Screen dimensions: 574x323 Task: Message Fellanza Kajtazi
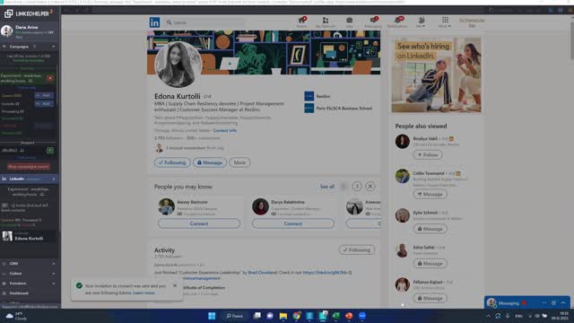click(x=430, y=298)
